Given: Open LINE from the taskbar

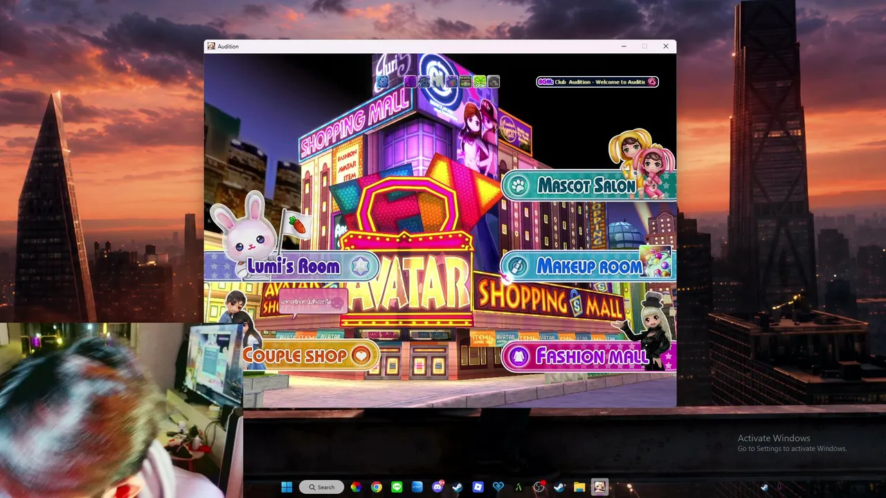Looking at the screenshot, I should pyautogui.click(x=397, y=487).
